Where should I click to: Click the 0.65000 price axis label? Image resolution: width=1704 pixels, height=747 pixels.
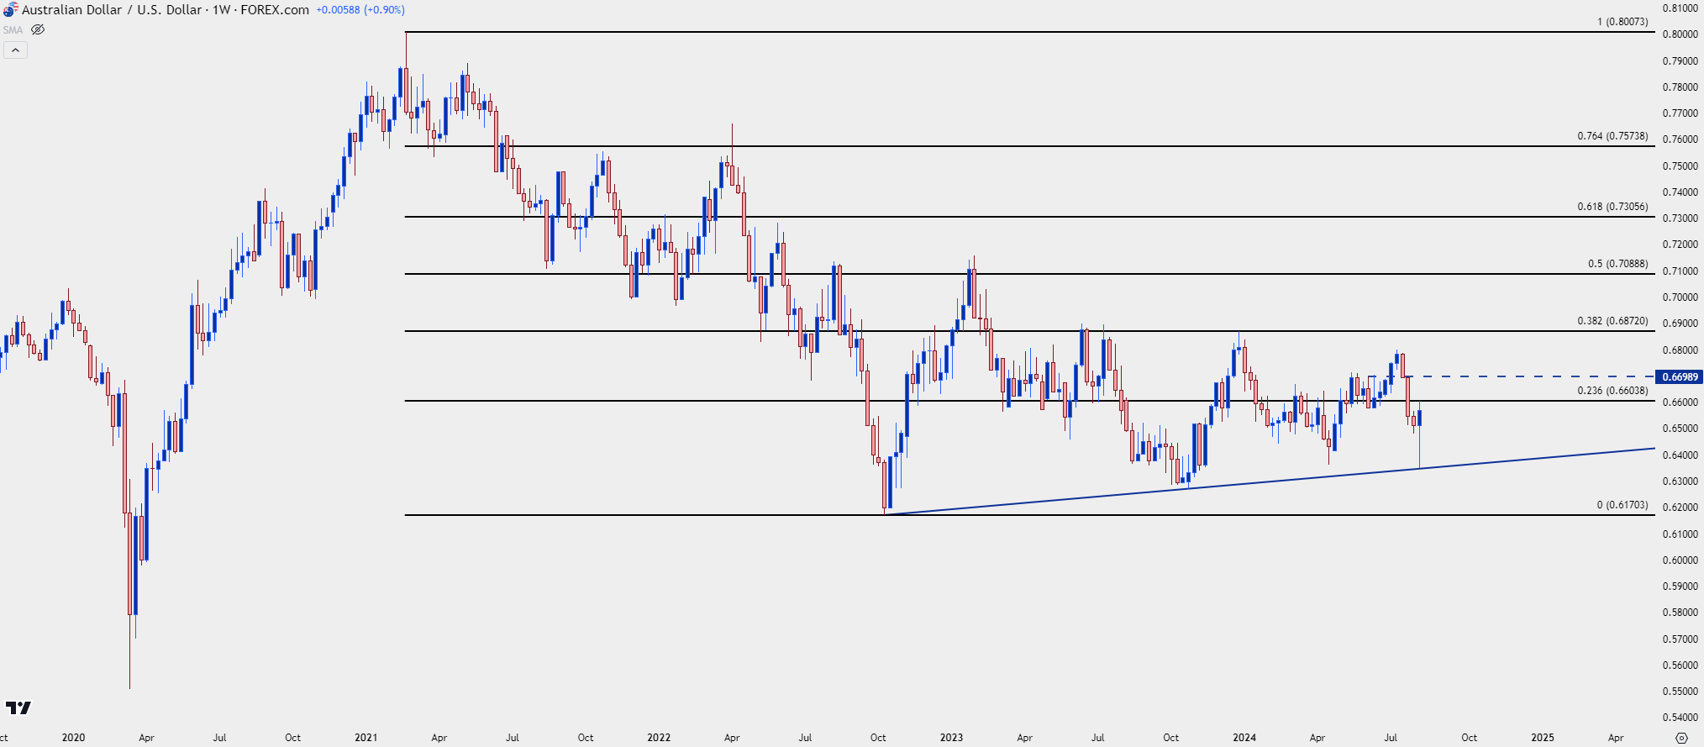[1680, 429]
